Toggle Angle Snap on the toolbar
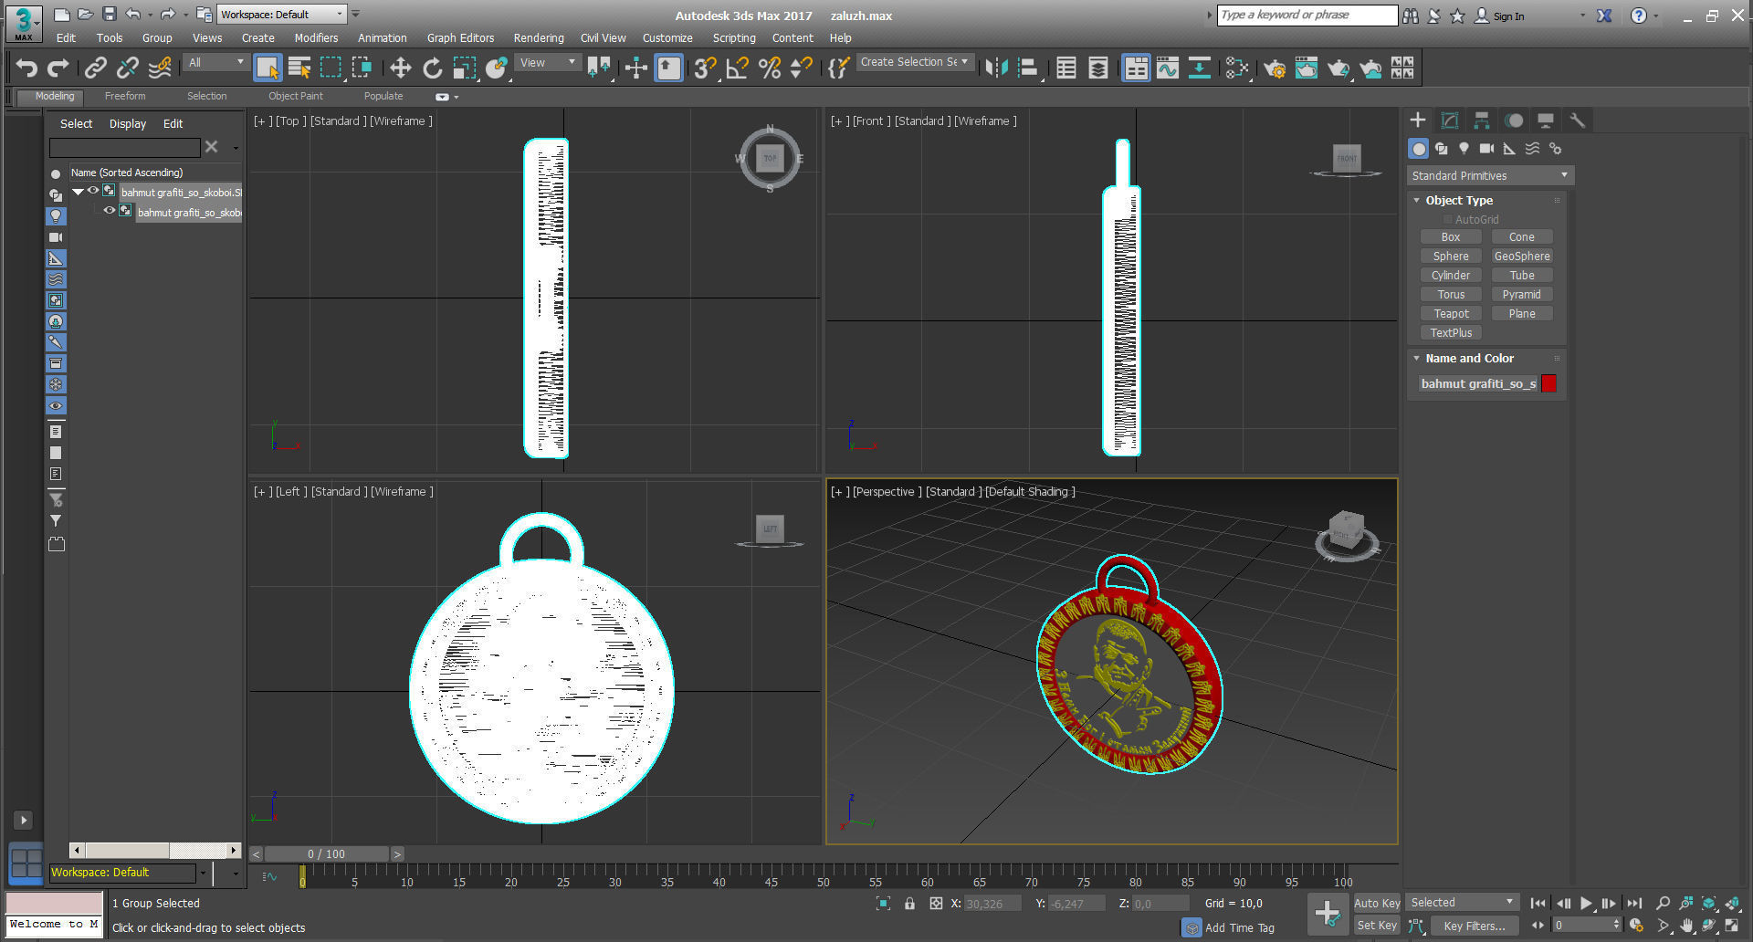Image resolution: width=1753 pixels, height=942 pixels. pos(737,68)
